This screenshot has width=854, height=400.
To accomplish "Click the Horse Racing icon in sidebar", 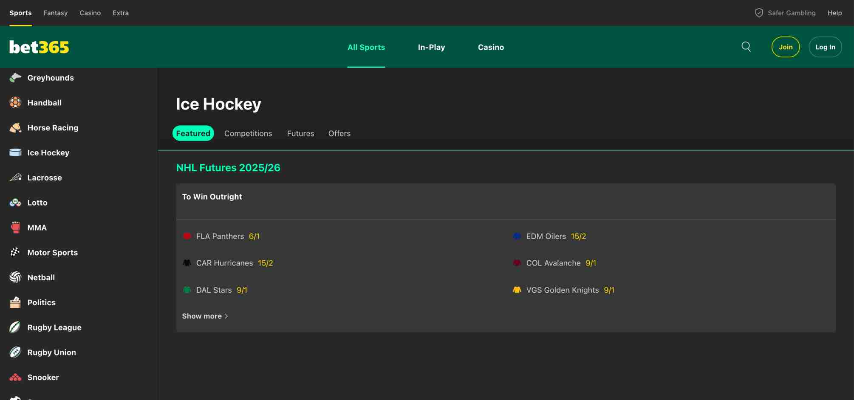I will tap(15, 127).
